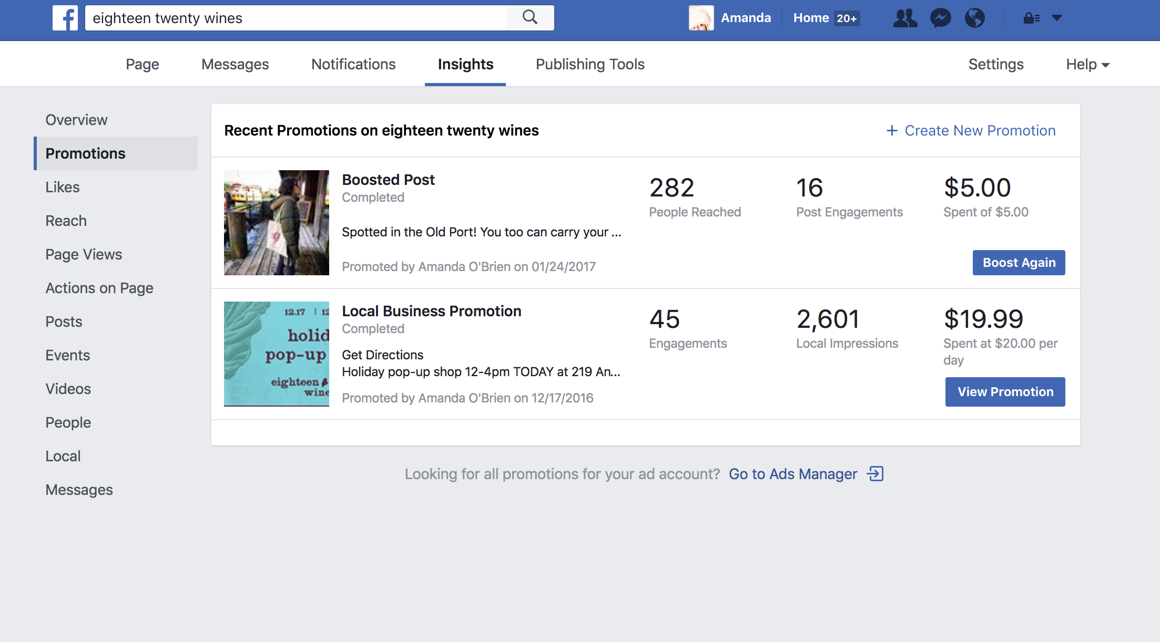The image size is (1160, 642).
Task: Open Privacy Shortcuts lock icon
Action: (1031, 18)
